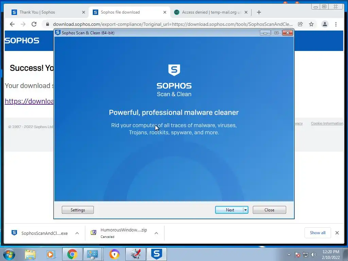
Task: Click Chrome icon in the taskbar
Action: pos(72,254)
